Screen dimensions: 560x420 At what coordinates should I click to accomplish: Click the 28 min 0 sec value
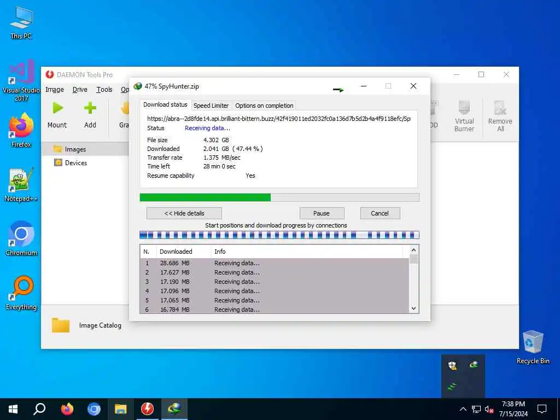[219, 166]
